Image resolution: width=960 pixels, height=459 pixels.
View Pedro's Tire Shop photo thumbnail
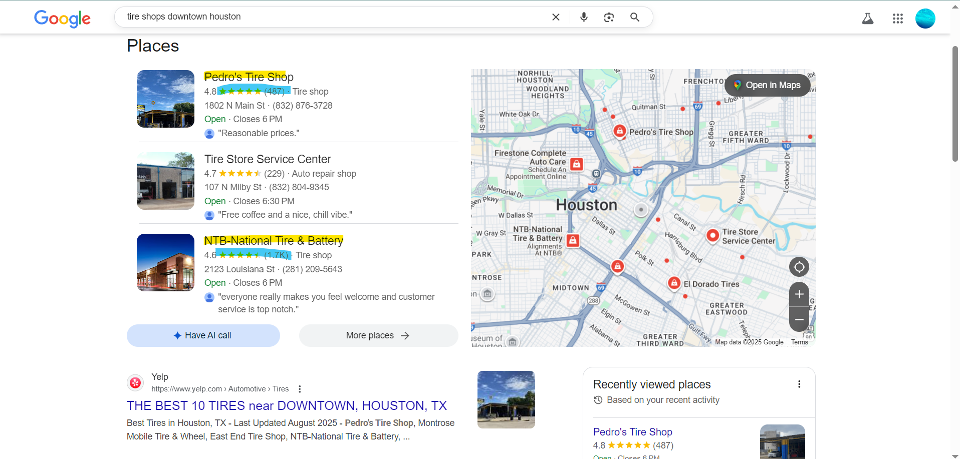click(165, 99)
